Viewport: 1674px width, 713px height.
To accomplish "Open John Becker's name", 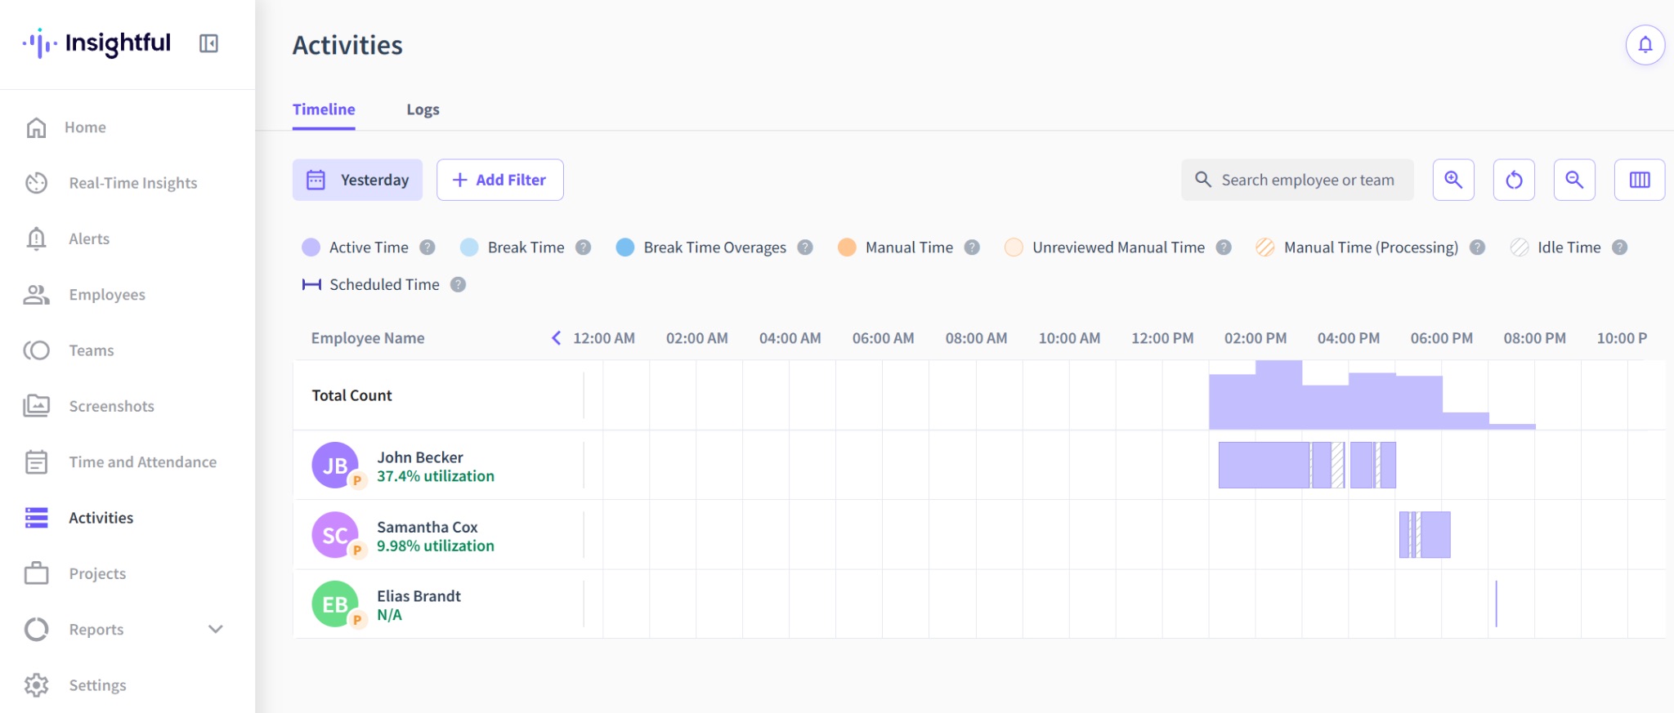I will point(420,457).
